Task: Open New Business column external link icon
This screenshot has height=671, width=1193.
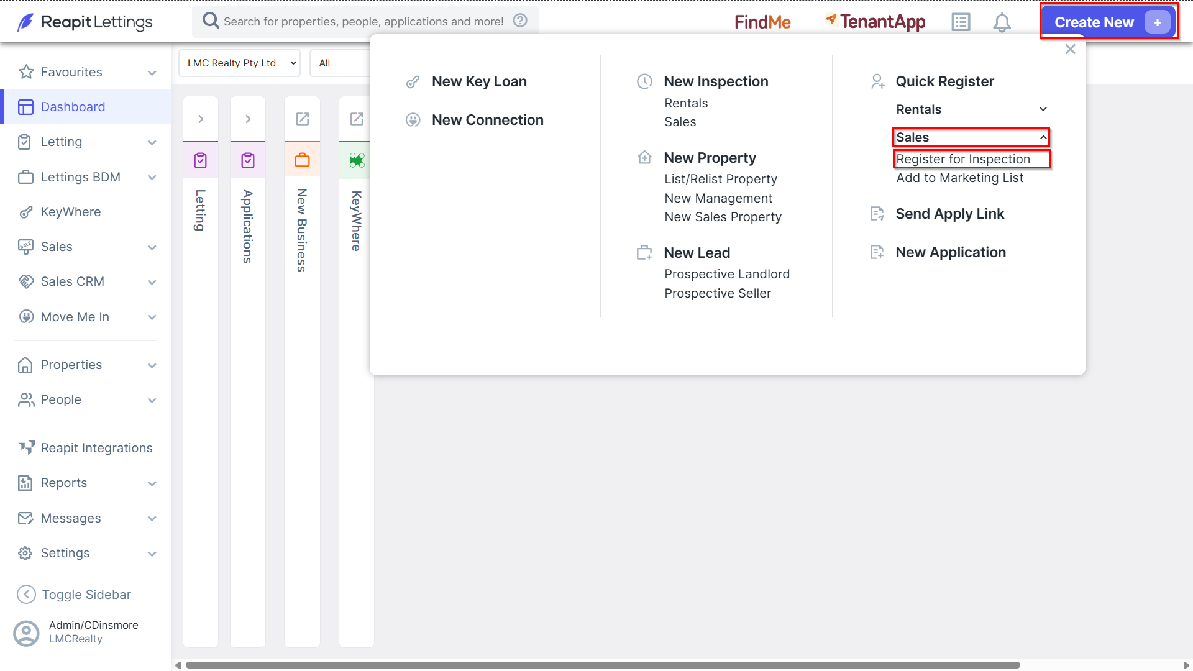Action: pos(302,119)
